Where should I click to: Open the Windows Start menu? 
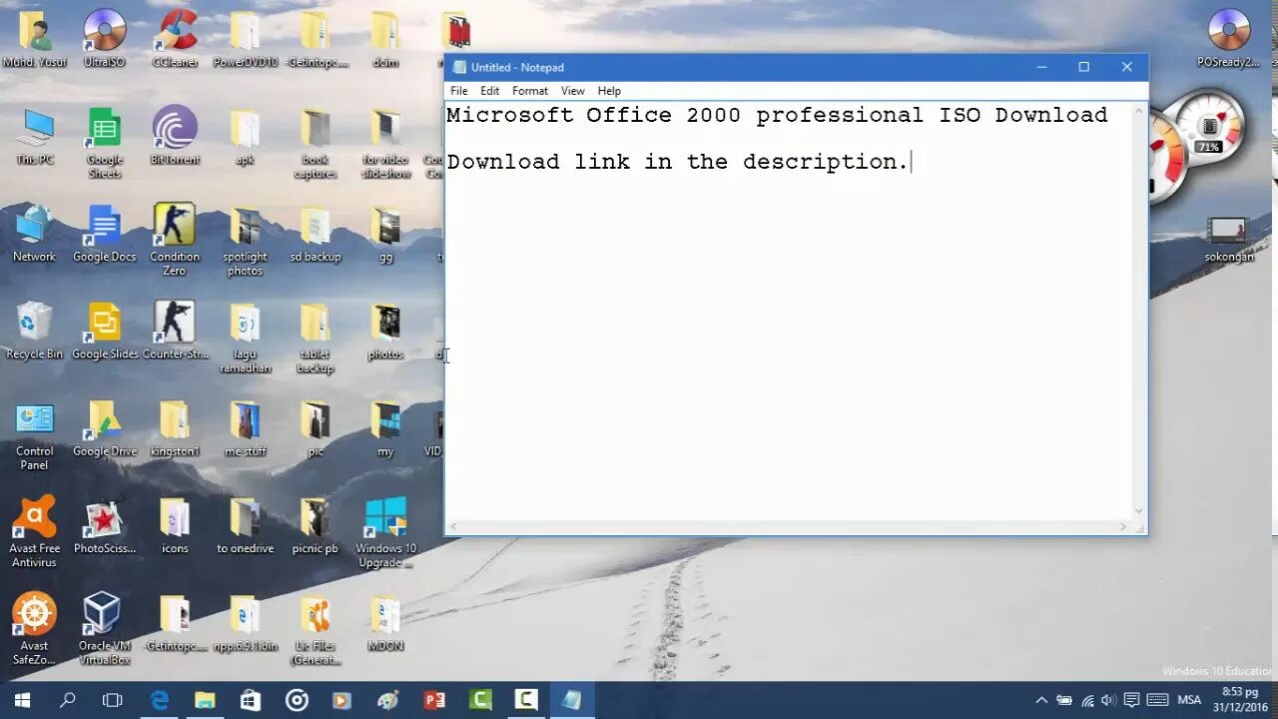[22, 700]
